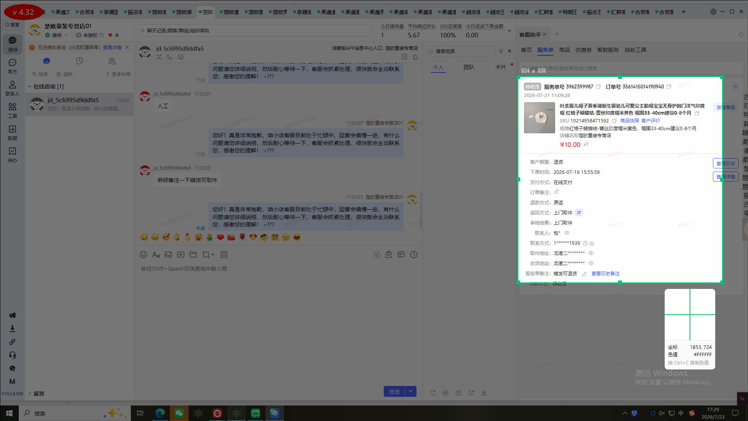Click the copy icon next to 订单号

point(669,87)
